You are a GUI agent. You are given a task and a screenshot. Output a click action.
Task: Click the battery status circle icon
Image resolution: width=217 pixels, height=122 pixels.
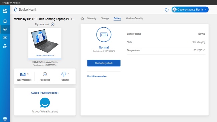(104, 35)
